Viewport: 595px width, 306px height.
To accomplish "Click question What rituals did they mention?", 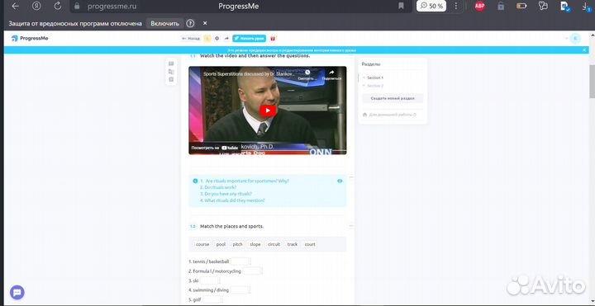I will pyautogui.click(x=232, y=200).
